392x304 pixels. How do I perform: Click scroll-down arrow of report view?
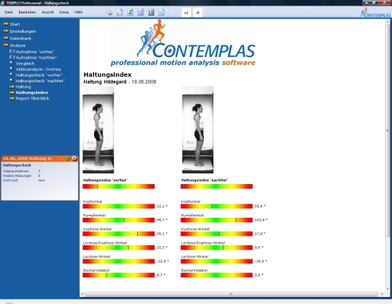387,289
